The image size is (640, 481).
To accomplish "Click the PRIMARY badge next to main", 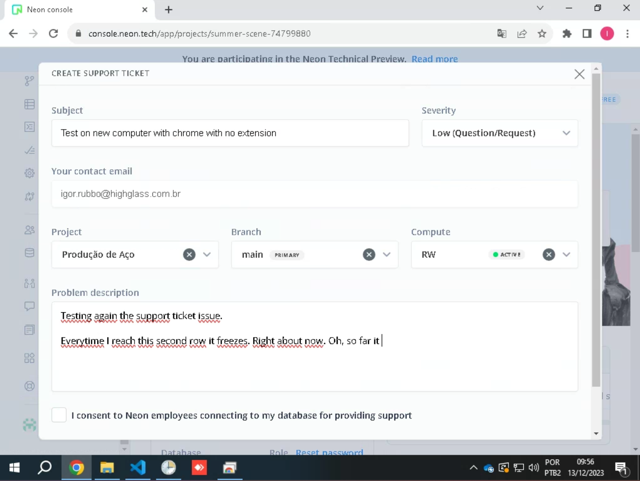I will [x=287, y=255].
